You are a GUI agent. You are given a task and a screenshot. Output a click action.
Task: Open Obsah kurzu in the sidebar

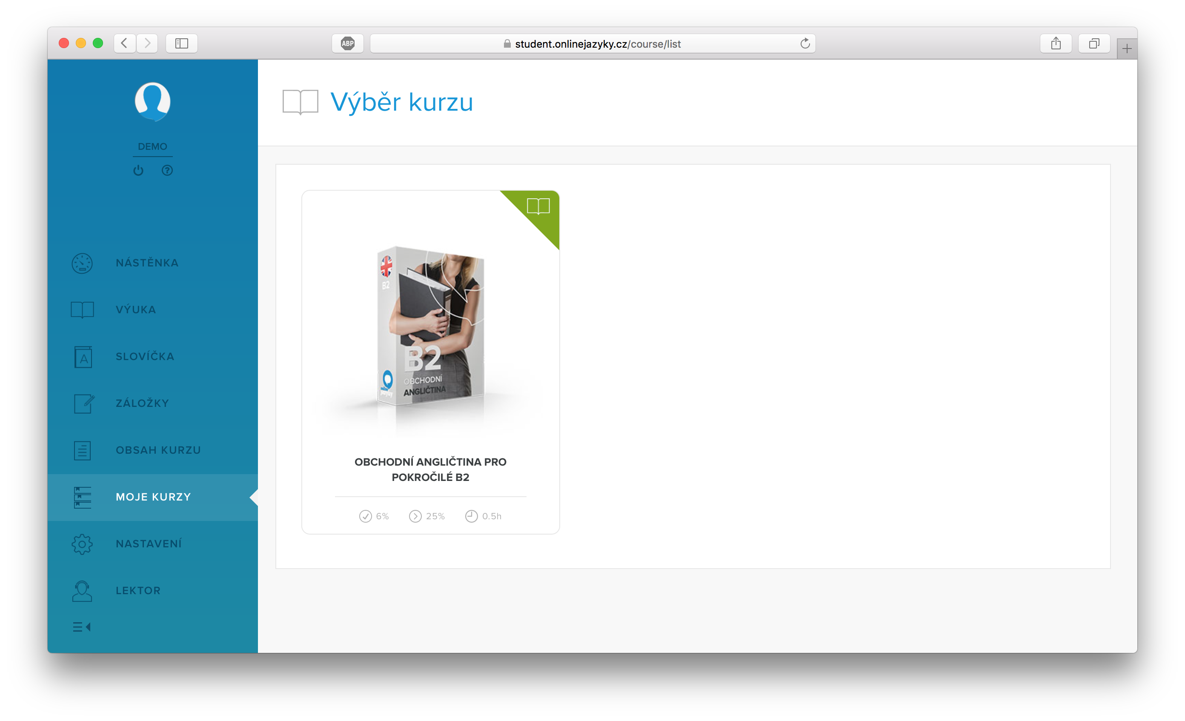pyautogui.click(x=158, y=450)
